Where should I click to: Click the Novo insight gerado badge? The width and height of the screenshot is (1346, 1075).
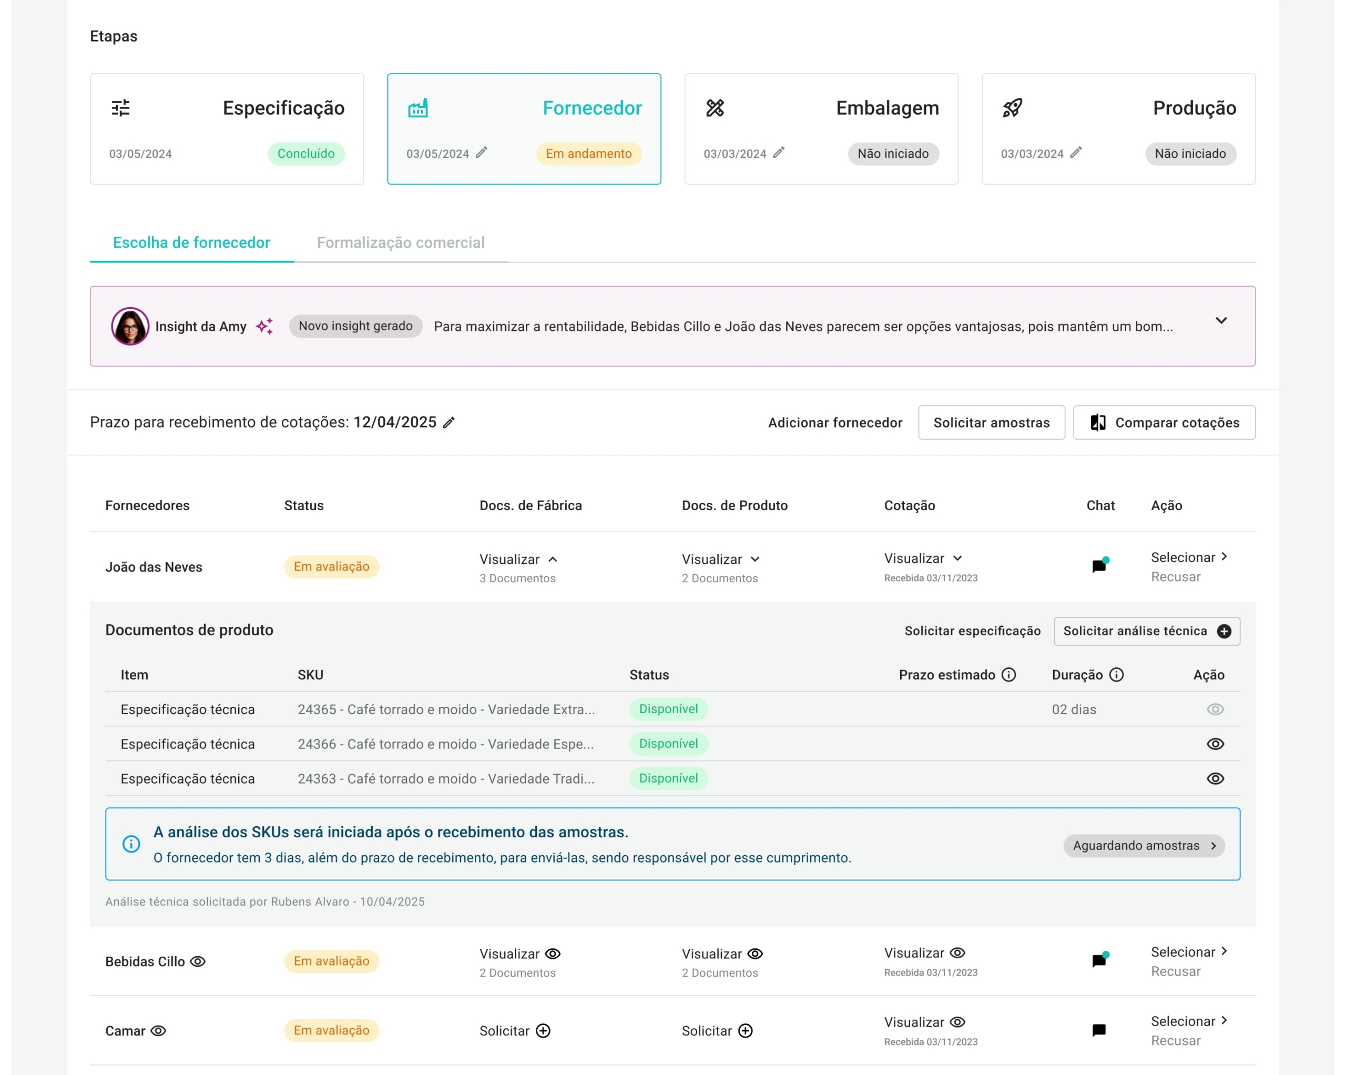355,326
